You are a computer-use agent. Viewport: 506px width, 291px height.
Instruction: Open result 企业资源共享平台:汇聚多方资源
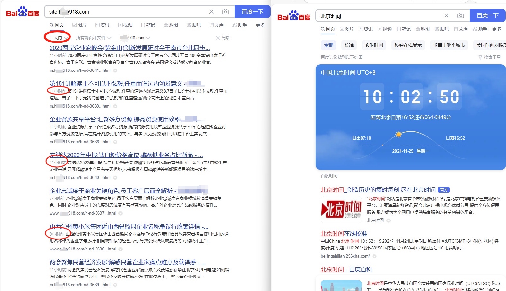(115, 119)
